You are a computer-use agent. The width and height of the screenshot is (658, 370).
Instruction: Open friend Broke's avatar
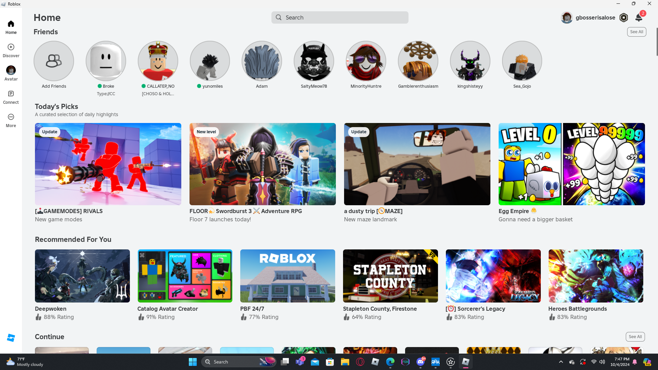tap(106, 61)
